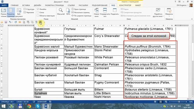Screen dimensions: 194x109
Task: Switch to Read Mode via status bar icon
Action: click(x=155, y=102)
